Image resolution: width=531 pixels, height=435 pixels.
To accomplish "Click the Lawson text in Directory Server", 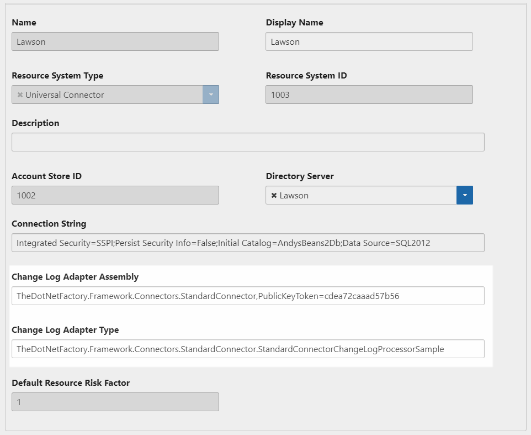I will [294, 196].
